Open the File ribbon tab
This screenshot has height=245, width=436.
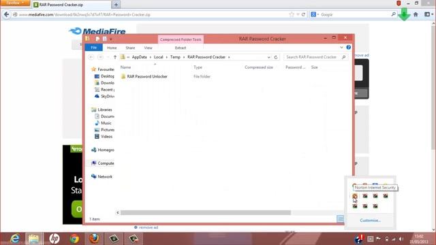click(94, 48)
